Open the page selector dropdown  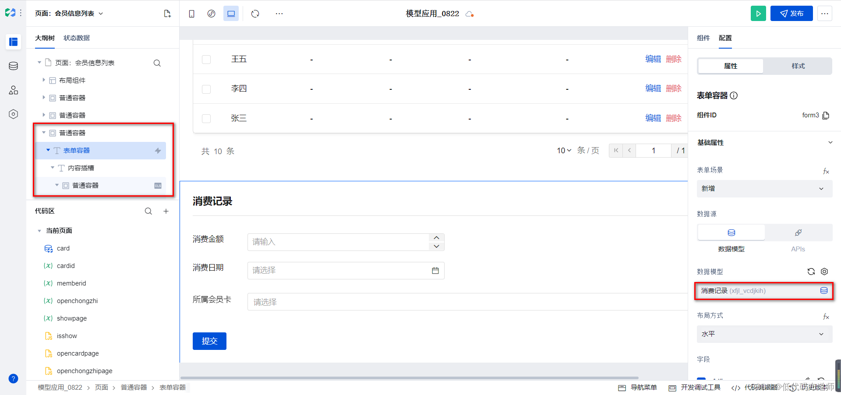tap(69, 14)
